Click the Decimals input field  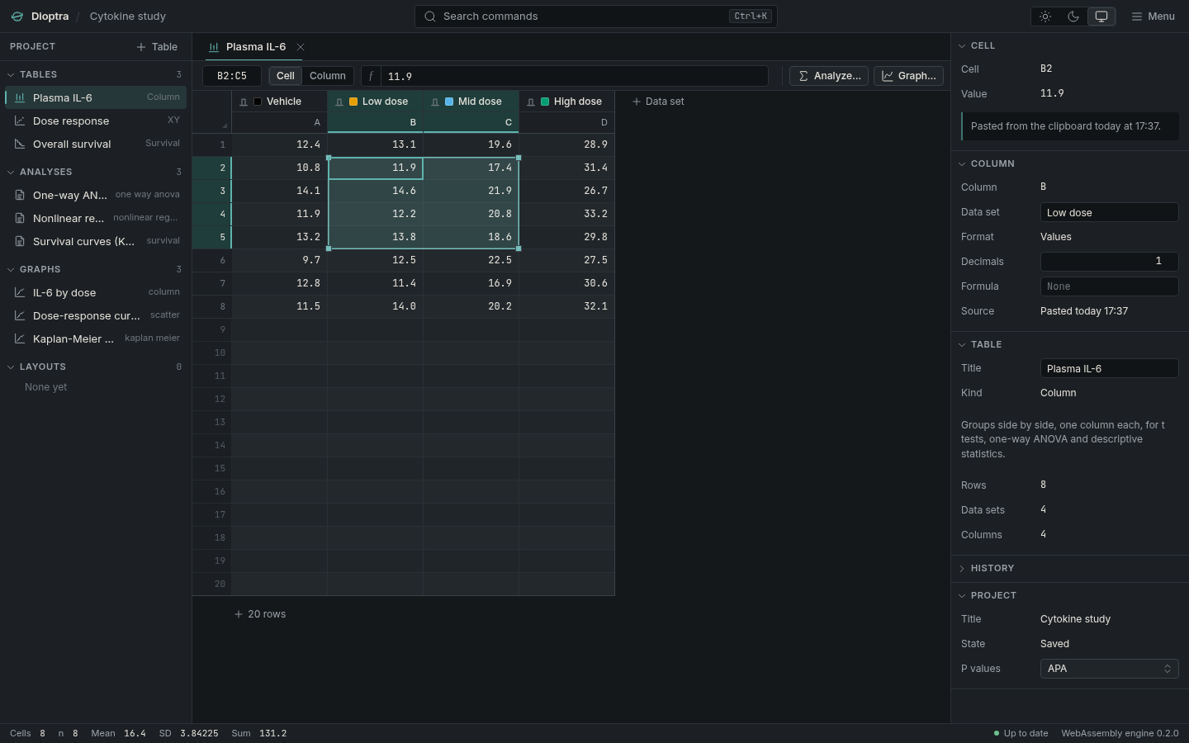1109,262
